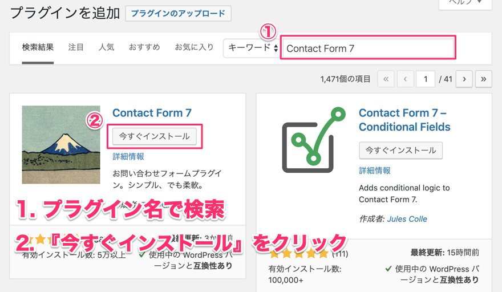Go to the previous results page
The height and width of the screenshot is (292, 502).
tap(406, 79)
